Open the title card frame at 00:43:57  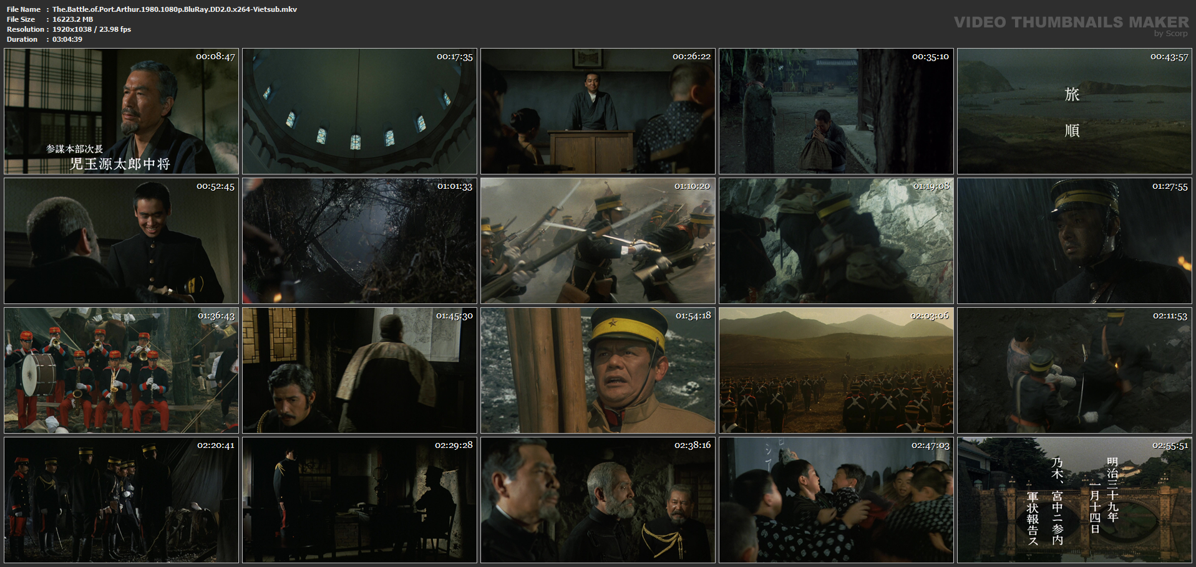(1075, 112)
